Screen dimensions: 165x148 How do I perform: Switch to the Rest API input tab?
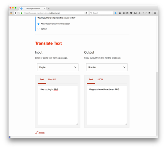click(52, 79)
